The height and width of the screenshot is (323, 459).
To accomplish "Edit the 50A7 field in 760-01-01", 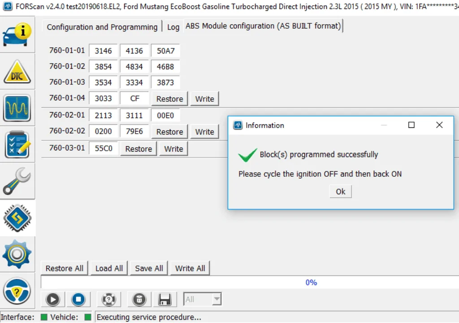I will (x=165, y=51).
